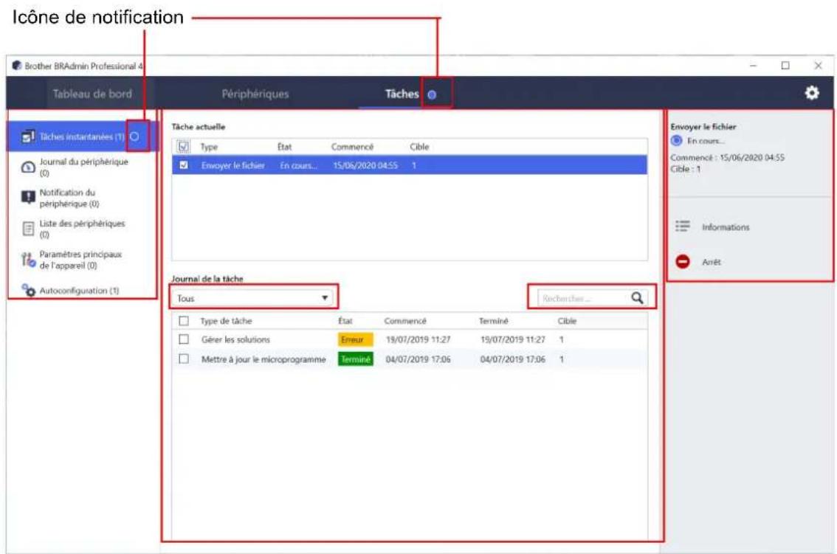Sort by État column in Tâche actuelle
The width and height of the screenshot is (837, 554).
284,146
